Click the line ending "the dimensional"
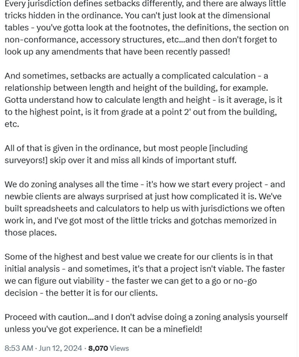The width and height of the screenshot is (299, 357). click(x=137, y=16)
